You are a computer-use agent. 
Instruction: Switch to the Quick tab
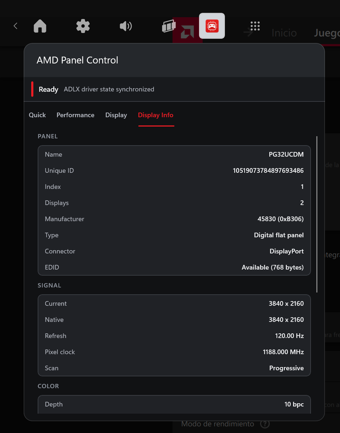point(37,115)
